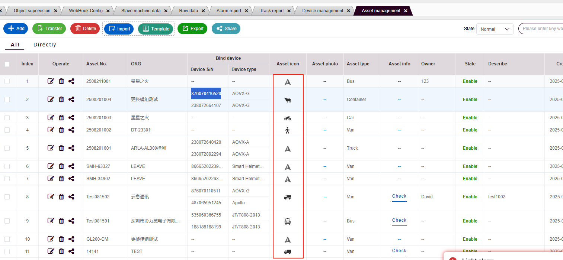Check the checkbox for row index 1
The width and height of the screenshot is (563, 260).
click(x=7, y=81)
